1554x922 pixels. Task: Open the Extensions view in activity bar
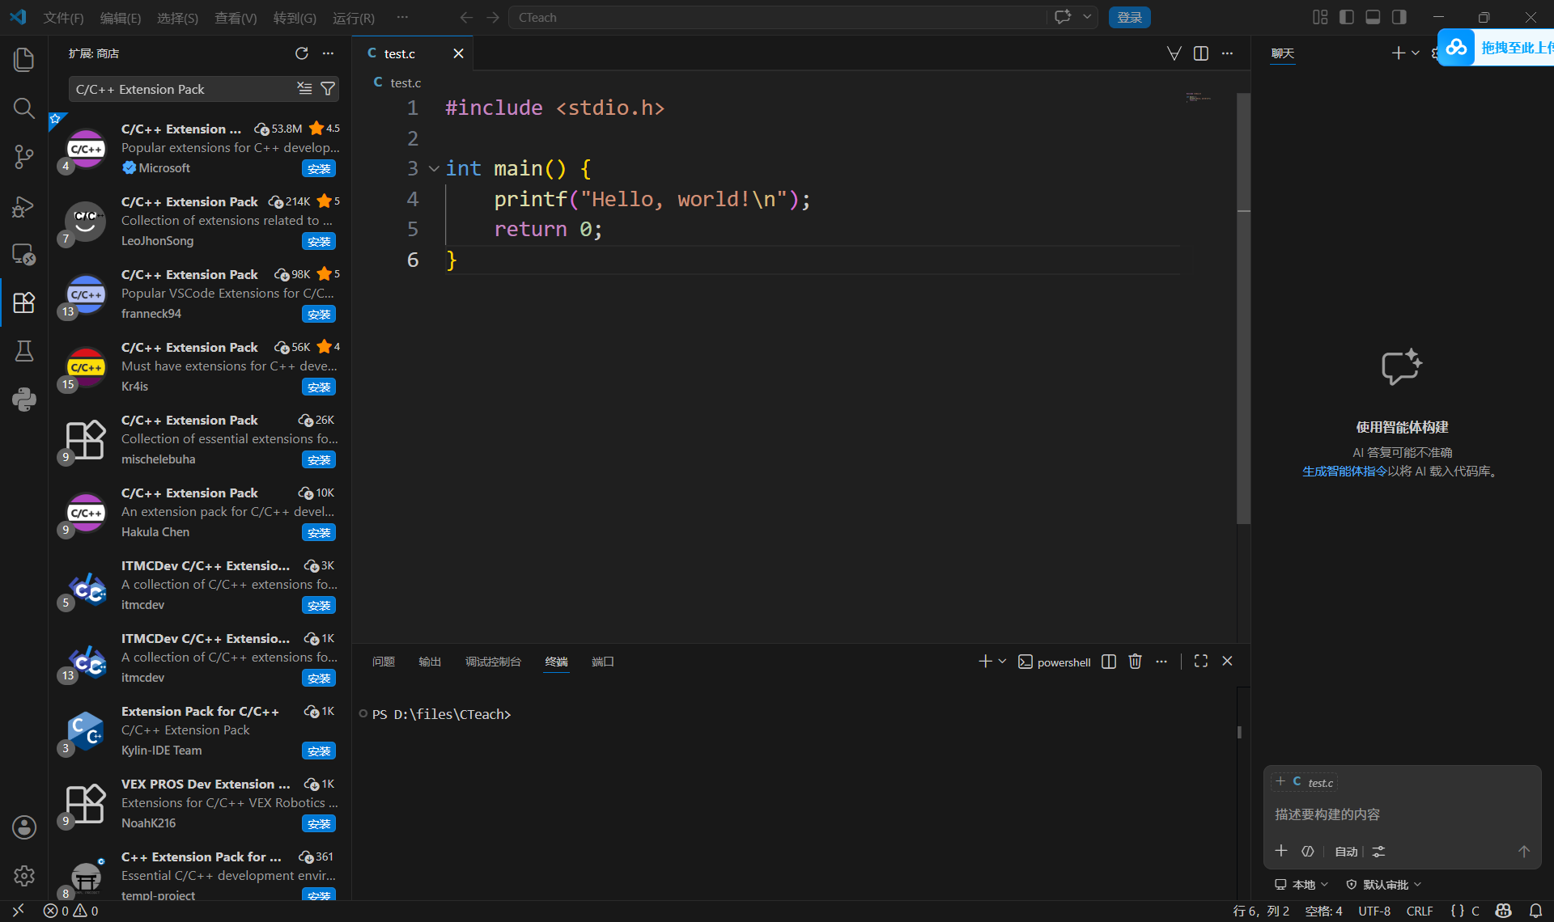tap(23, 302)
